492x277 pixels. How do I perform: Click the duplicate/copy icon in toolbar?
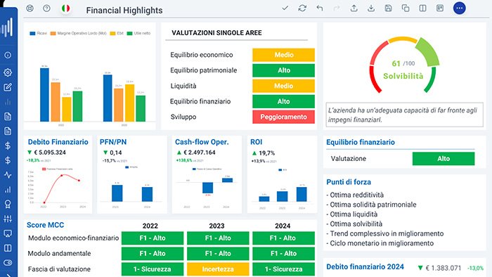pyautogui.click(x=406, y=8)
